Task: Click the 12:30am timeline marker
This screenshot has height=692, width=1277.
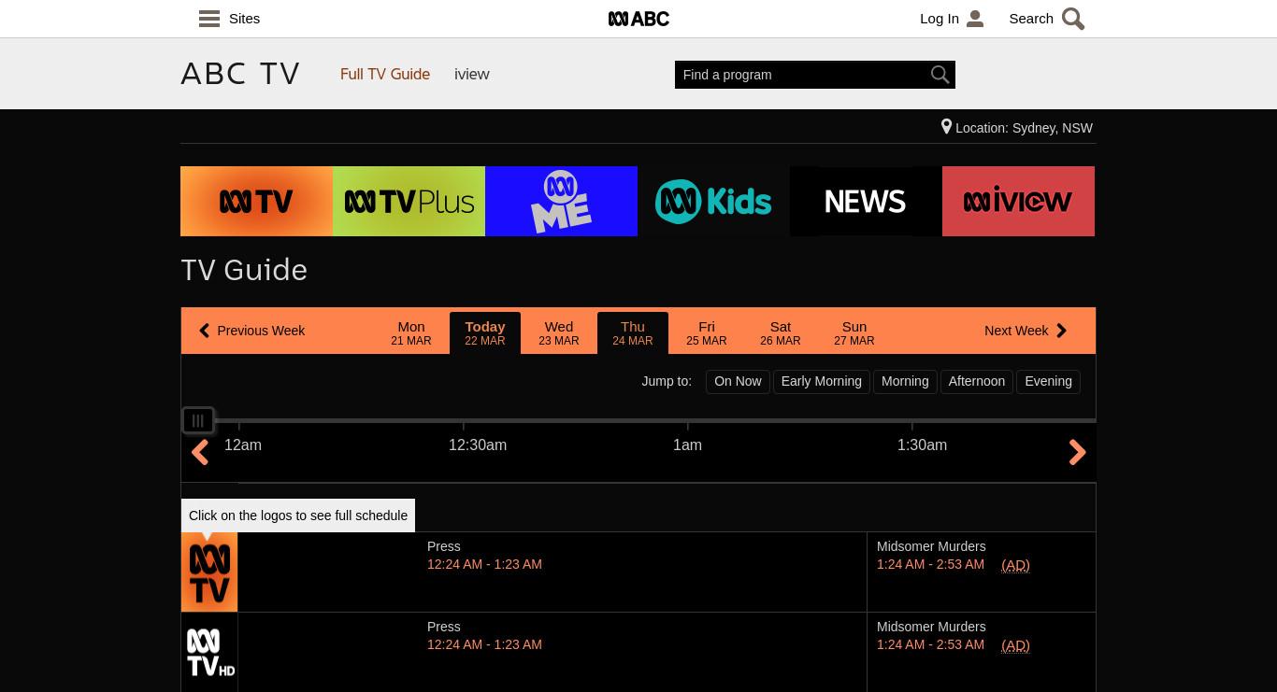Action: [x=478, y=445]
